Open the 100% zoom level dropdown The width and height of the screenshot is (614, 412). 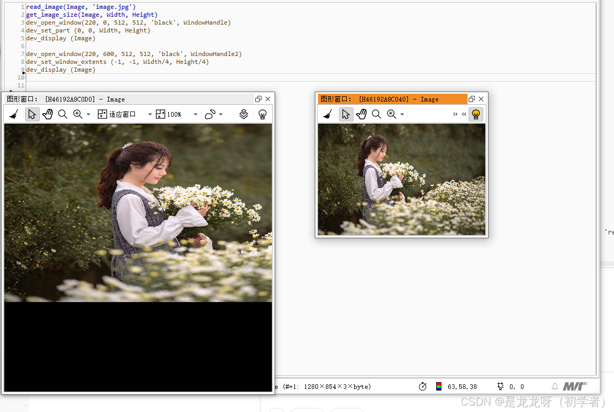(x=196, y=114)
